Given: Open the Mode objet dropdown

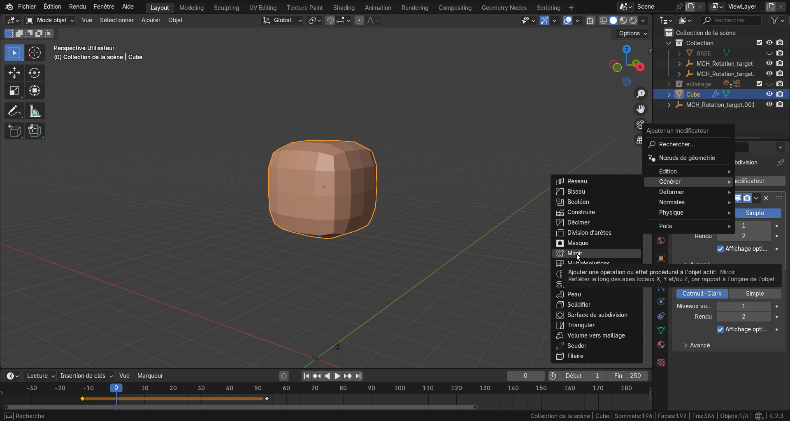Looking at the screenshot, I should pos(50,20).
